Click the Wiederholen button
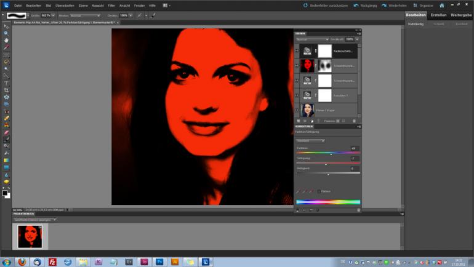474x267 pixels. (394, 6)
